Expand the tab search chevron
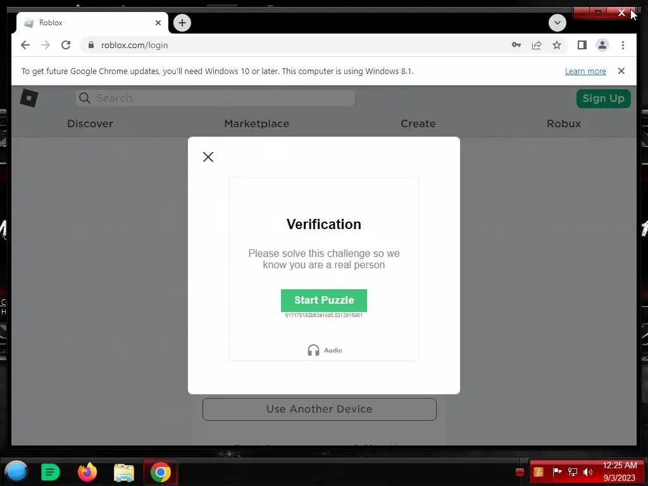The height and width of the screenshot is (486, 648). [557, 23]
